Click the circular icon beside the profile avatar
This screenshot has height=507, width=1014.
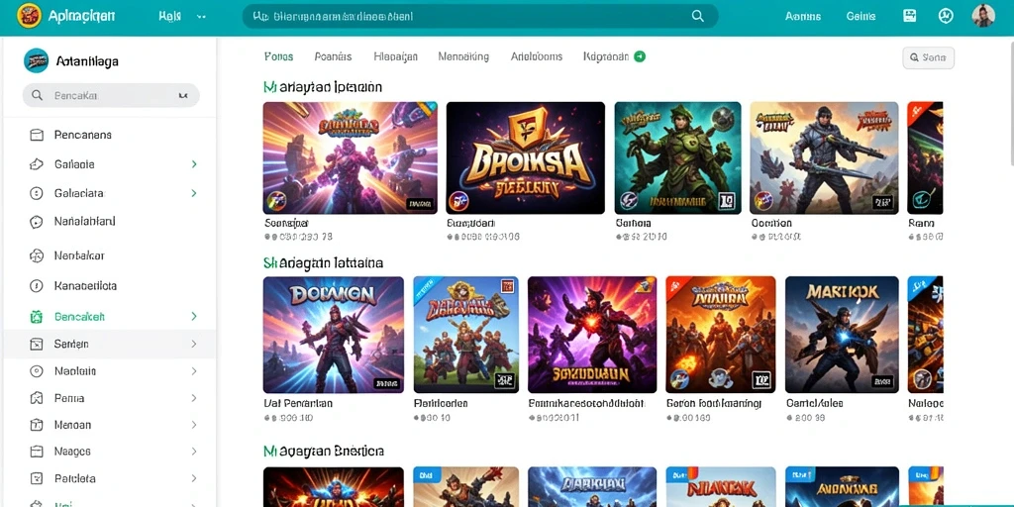click(x=946, y=16)
